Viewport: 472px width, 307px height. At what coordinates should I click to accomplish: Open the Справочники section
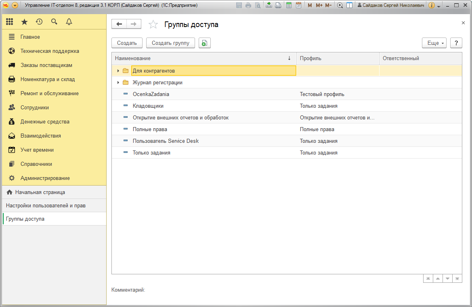(x=54, y=164)
